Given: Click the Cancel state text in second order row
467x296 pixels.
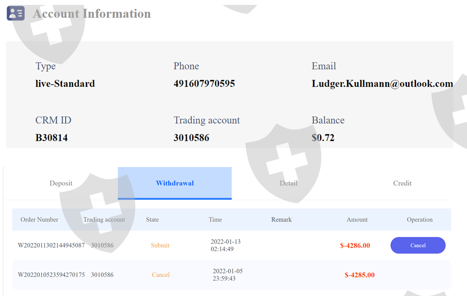Looking at the screenshot, I should pos(161,275).
